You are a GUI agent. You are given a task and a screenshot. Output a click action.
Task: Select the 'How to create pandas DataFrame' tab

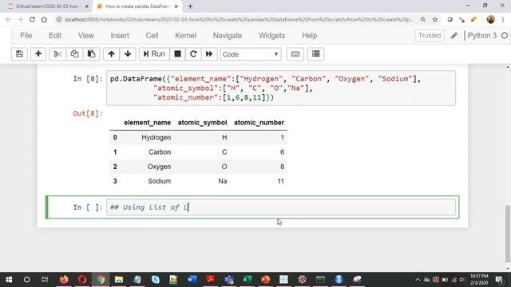(x=137, y=6)
